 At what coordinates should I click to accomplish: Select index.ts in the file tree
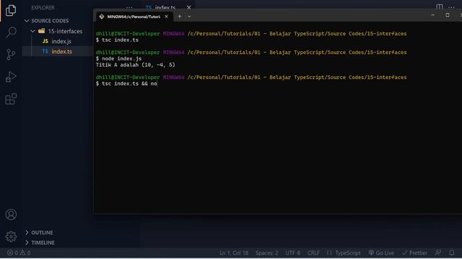(61, 51)
